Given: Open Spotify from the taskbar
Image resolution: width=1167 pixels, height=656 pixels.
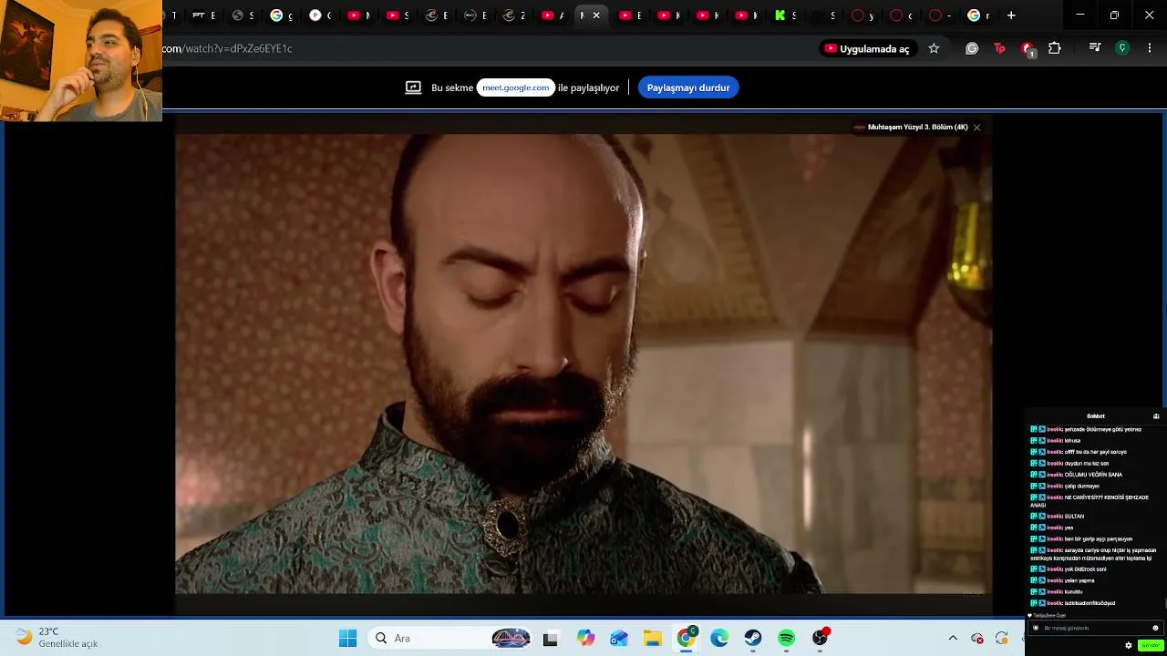Looking at the screenshot, I should (x=787, y=639).
